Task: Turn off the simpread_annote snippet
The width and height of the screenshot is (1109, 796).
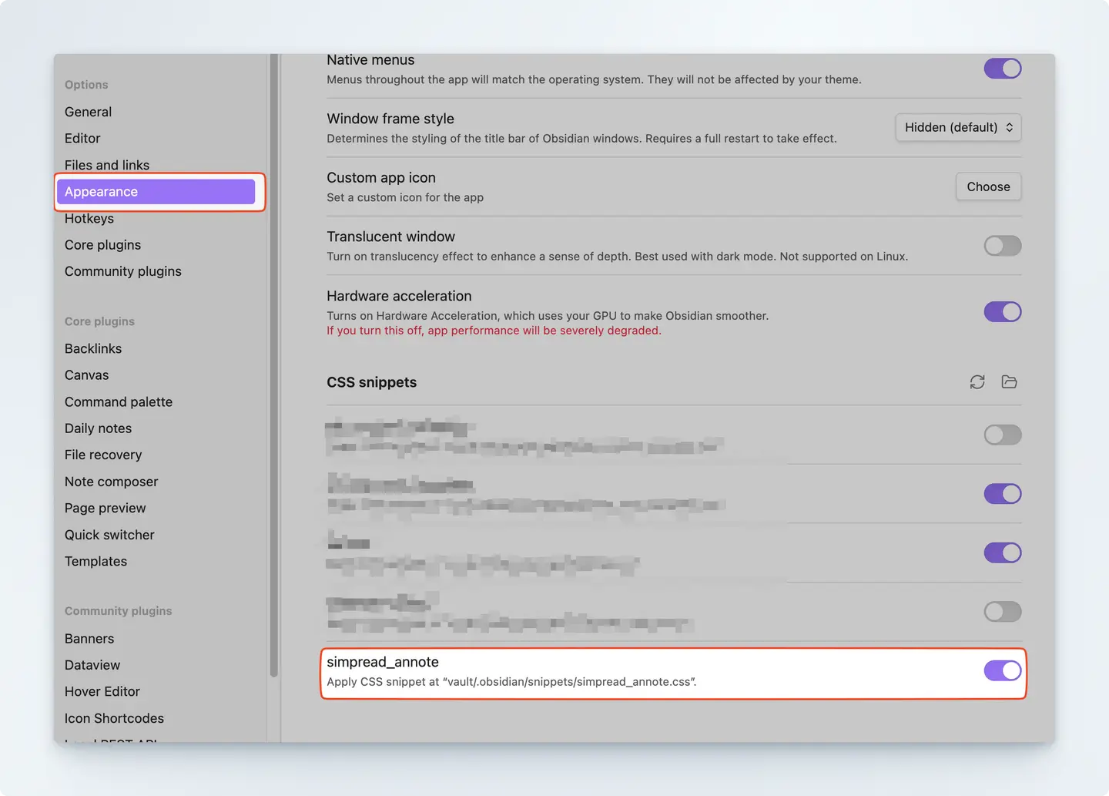Action: (1002, 670)
